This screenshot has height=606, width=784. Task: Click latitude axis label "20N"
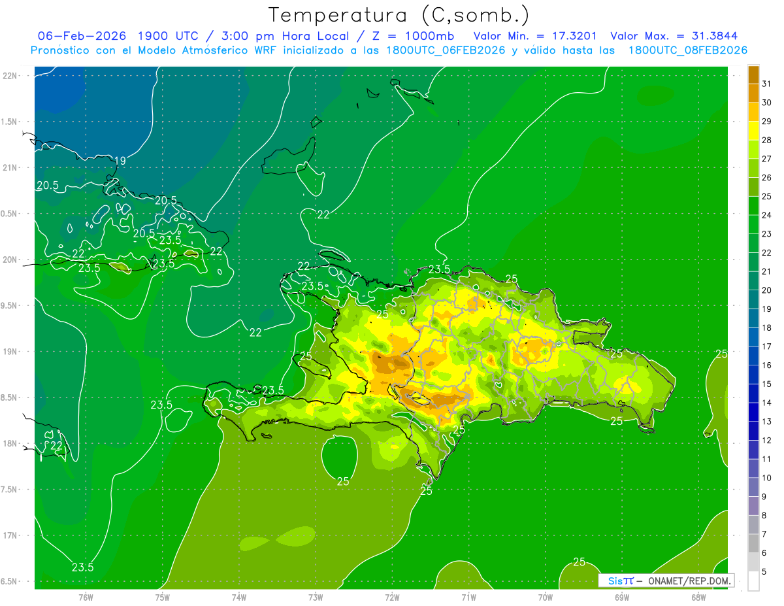10,260
